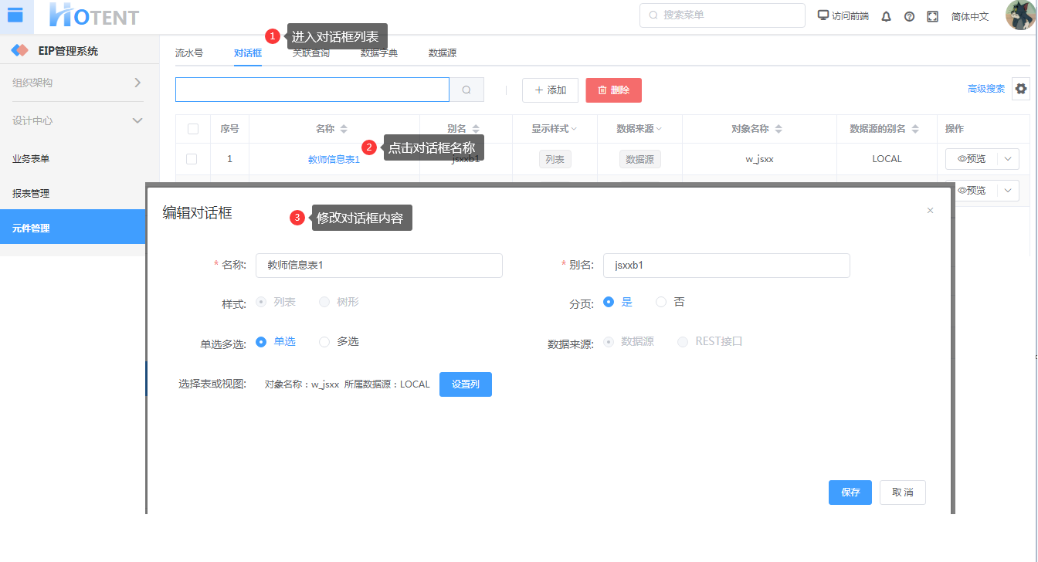Switch to the 数据字典 tab
Image resolution: width=1038 pixels, height=562 pixels.
click(379, 53)
